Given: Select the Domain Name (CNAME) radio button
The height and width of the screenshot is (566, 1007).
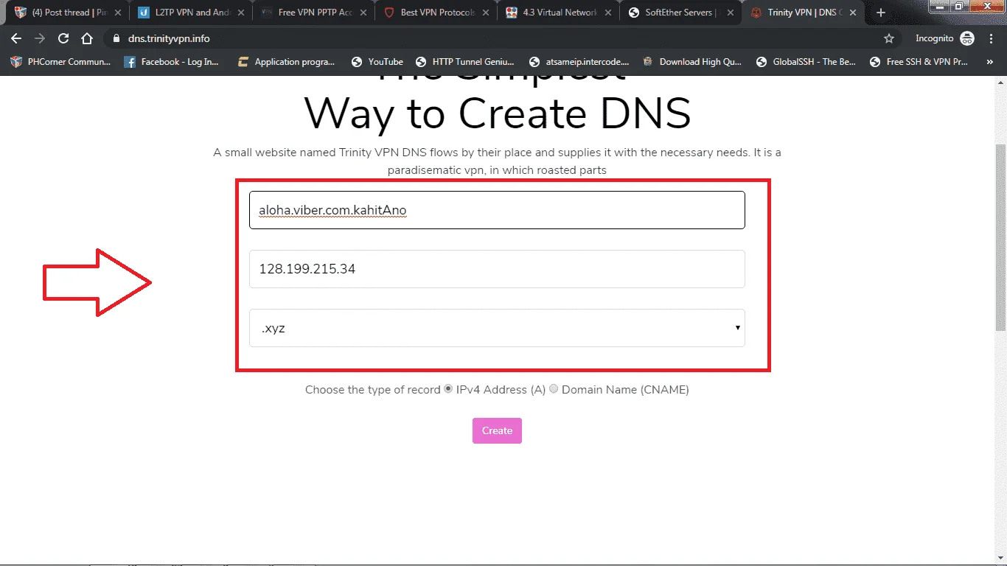Looking at the screenshot, I should 554,389.
